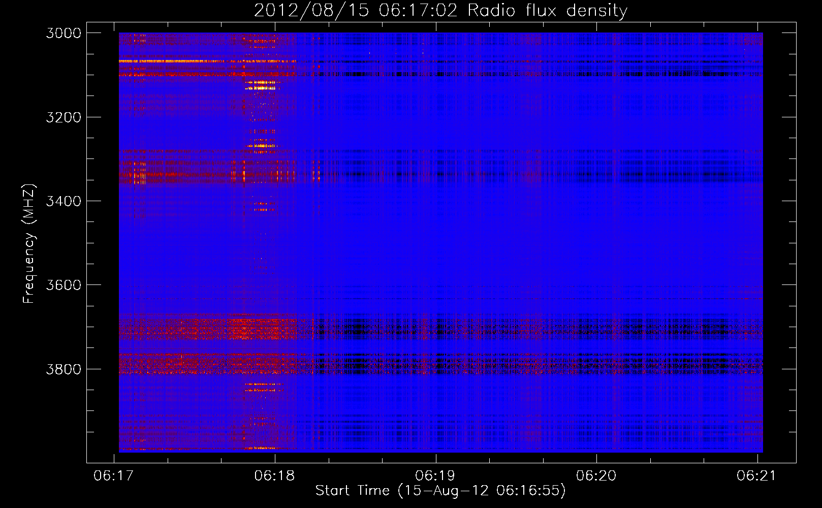Click the 06:17 time tick label
822x508 pixels.
coord(114,475)
